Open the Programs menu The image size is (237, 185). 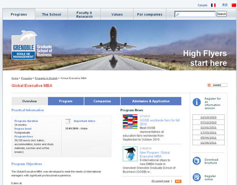pyautogui.click(x=19, y=14)
